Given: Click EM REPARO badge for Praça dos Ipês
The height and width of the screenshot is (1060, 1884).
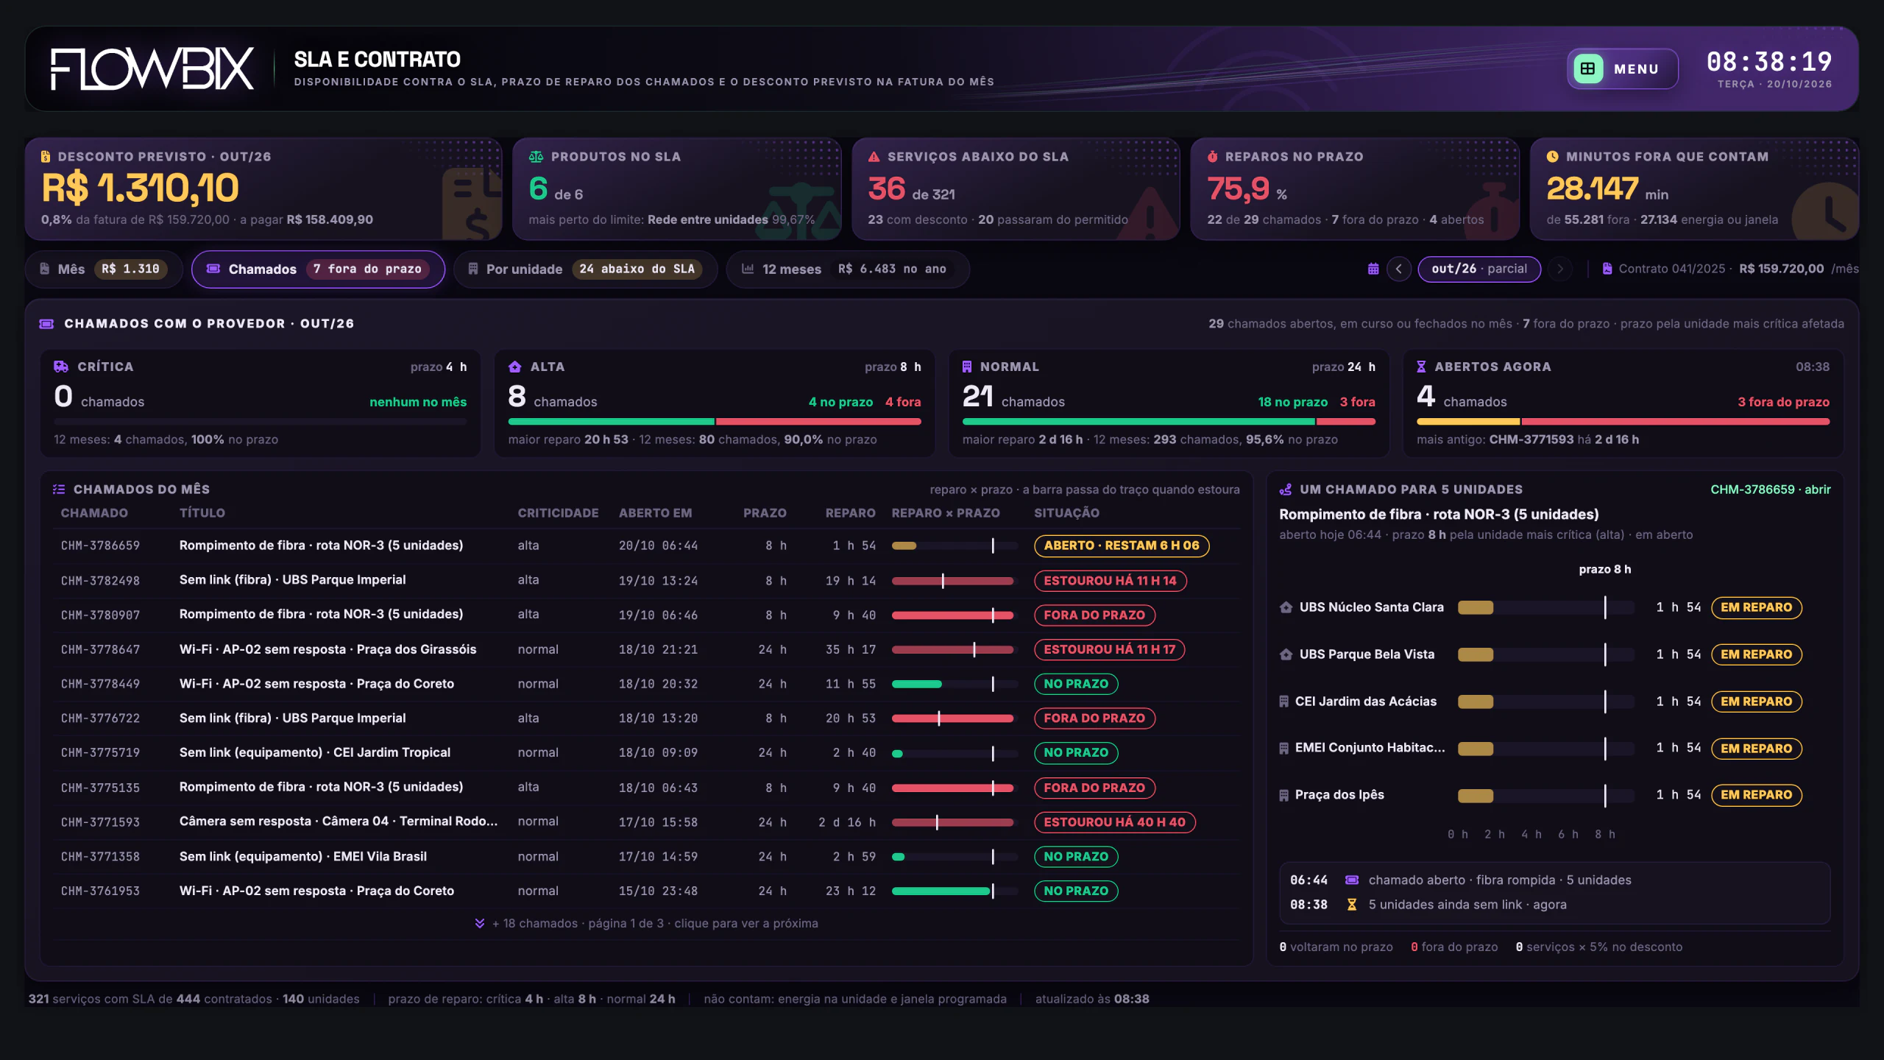Looking at the screenshot, I should [1756, 795].
